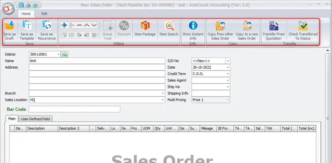Open the Date picker dropdown
This screenshot has width=332, height=163.
(x=227, y=67)
